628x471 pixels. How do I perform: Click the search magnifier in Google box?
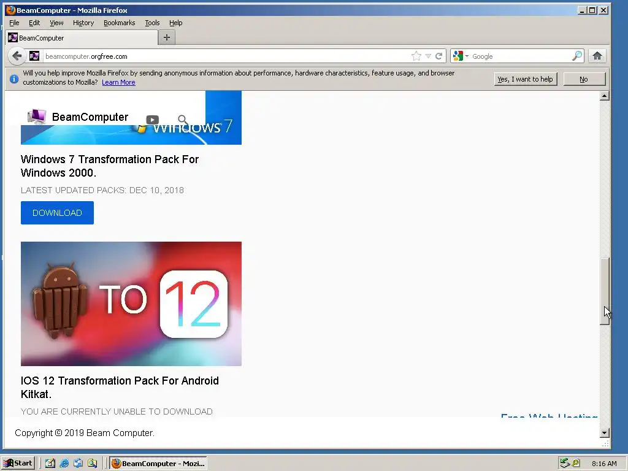pos(576,56)
